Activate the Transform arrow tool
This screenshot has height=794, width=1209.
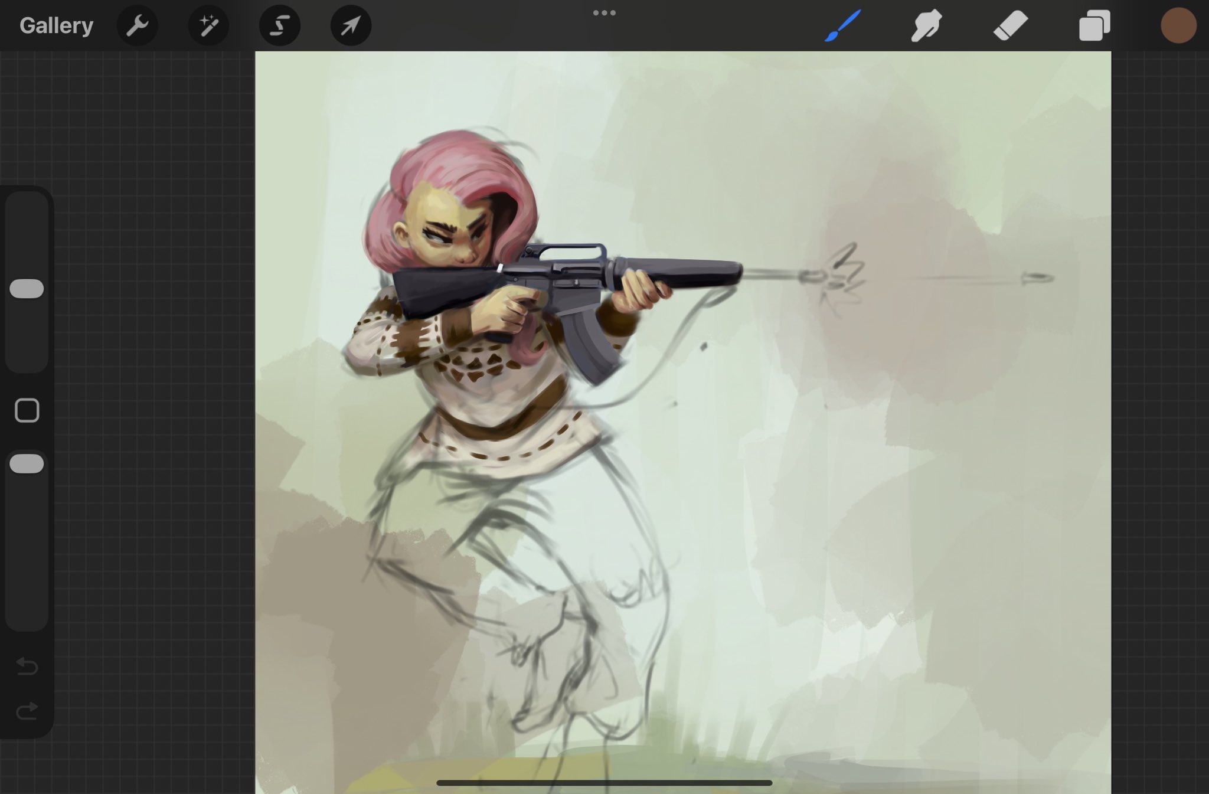click(351, 25)
